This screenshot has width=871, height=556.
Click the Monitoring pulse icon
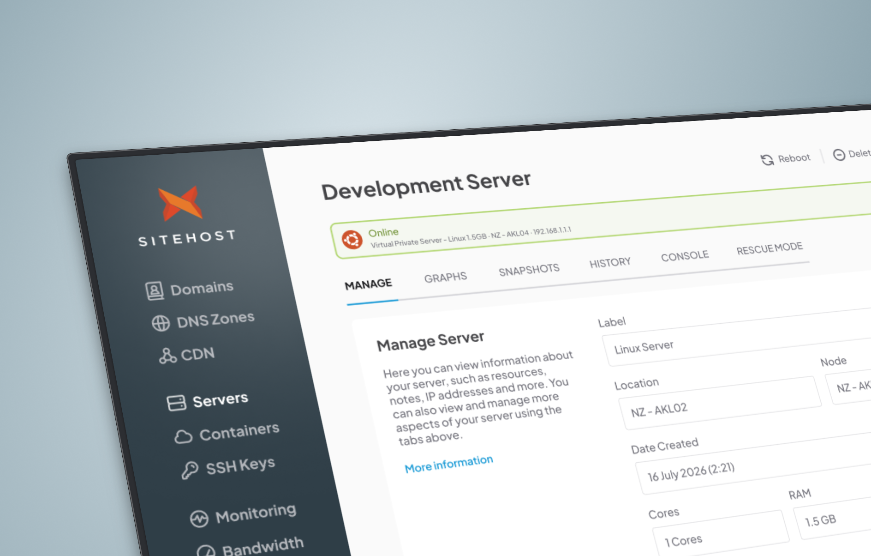[199, 519]
